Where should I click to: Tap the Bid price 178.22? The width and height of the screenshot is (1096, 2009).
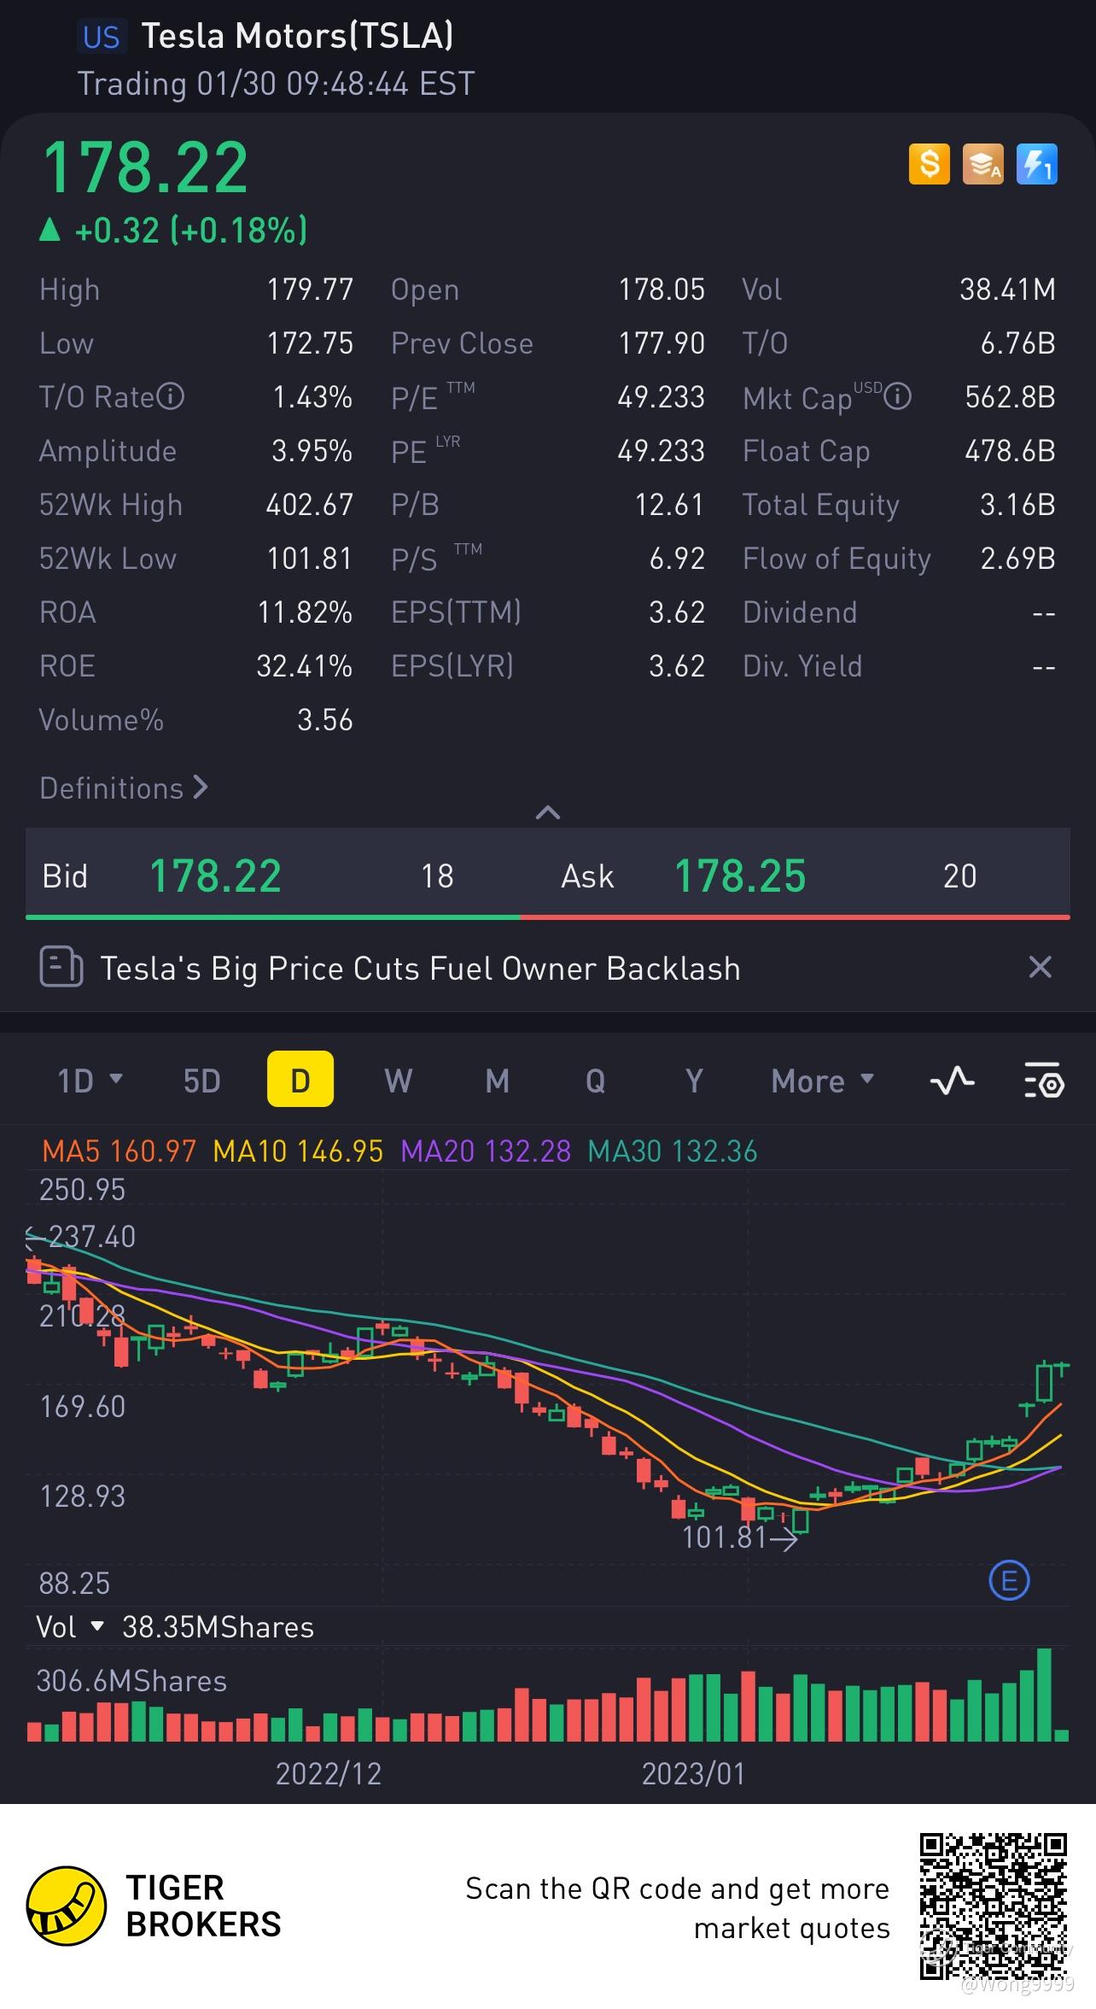click(215, 876)
